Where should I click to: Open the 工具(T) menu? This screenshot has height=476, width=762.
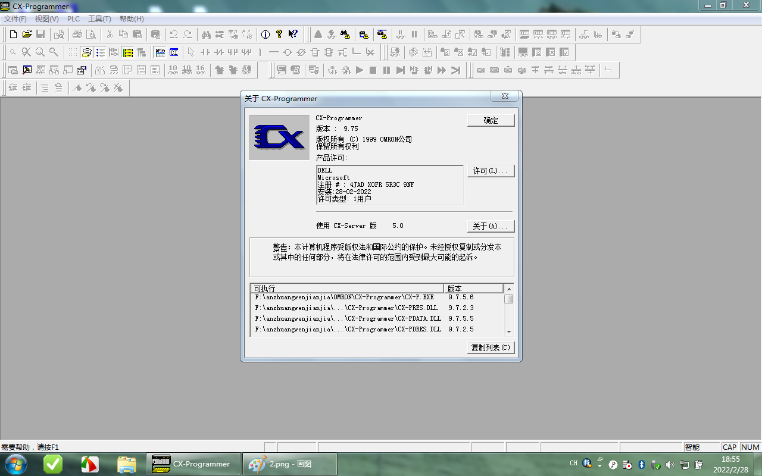click(x=99, y=19)
